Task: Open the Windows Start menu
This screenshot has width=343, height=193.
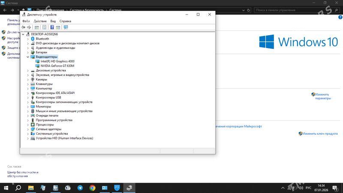Action: pos(6,188)
